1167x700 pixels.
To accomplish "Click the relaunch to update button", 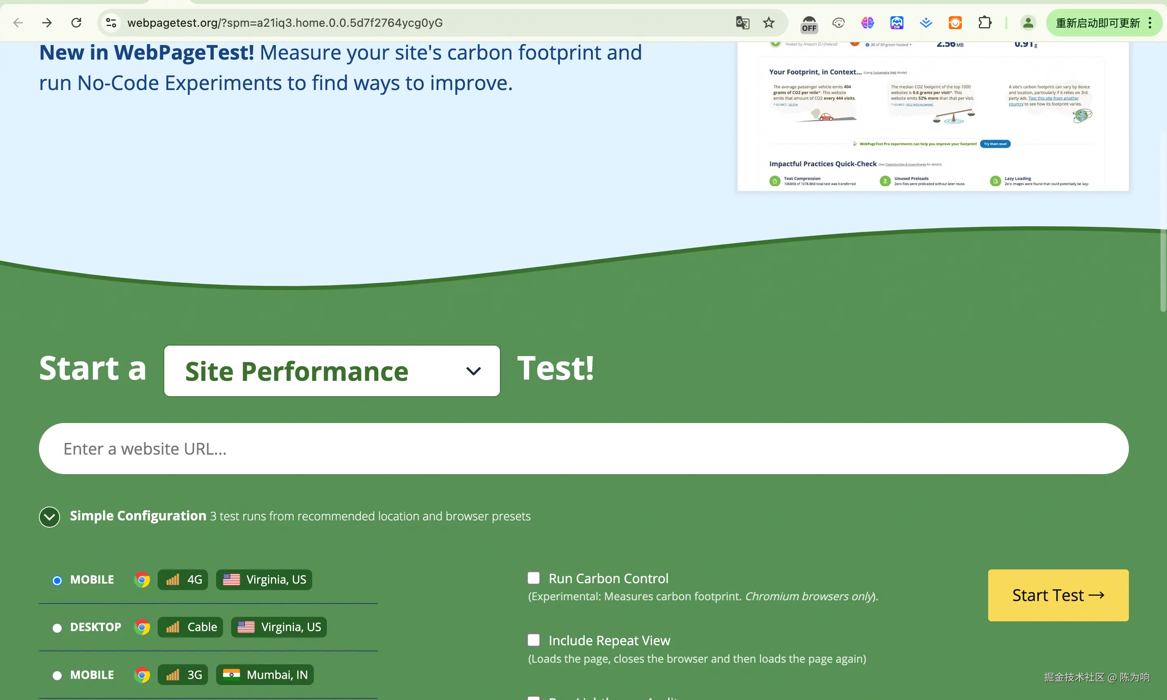I will [x=1097, y=23].
